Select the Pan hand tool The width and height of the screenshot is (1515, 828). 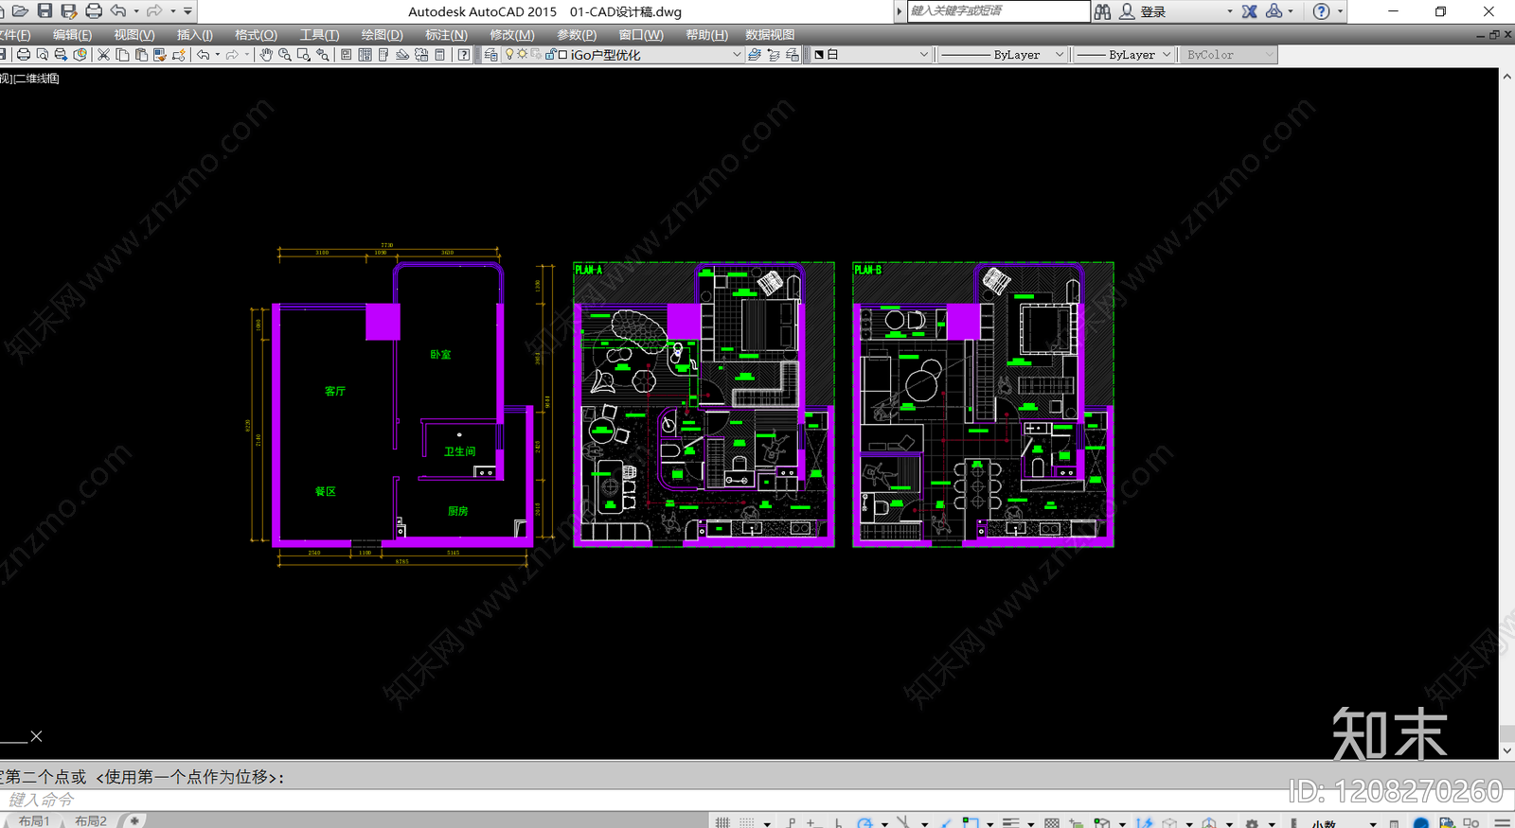pos(266,55)
